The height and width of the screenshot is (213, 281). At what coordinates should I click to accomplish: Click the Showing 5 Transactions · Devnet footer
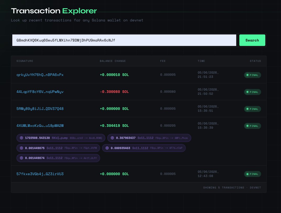(232, 187)
